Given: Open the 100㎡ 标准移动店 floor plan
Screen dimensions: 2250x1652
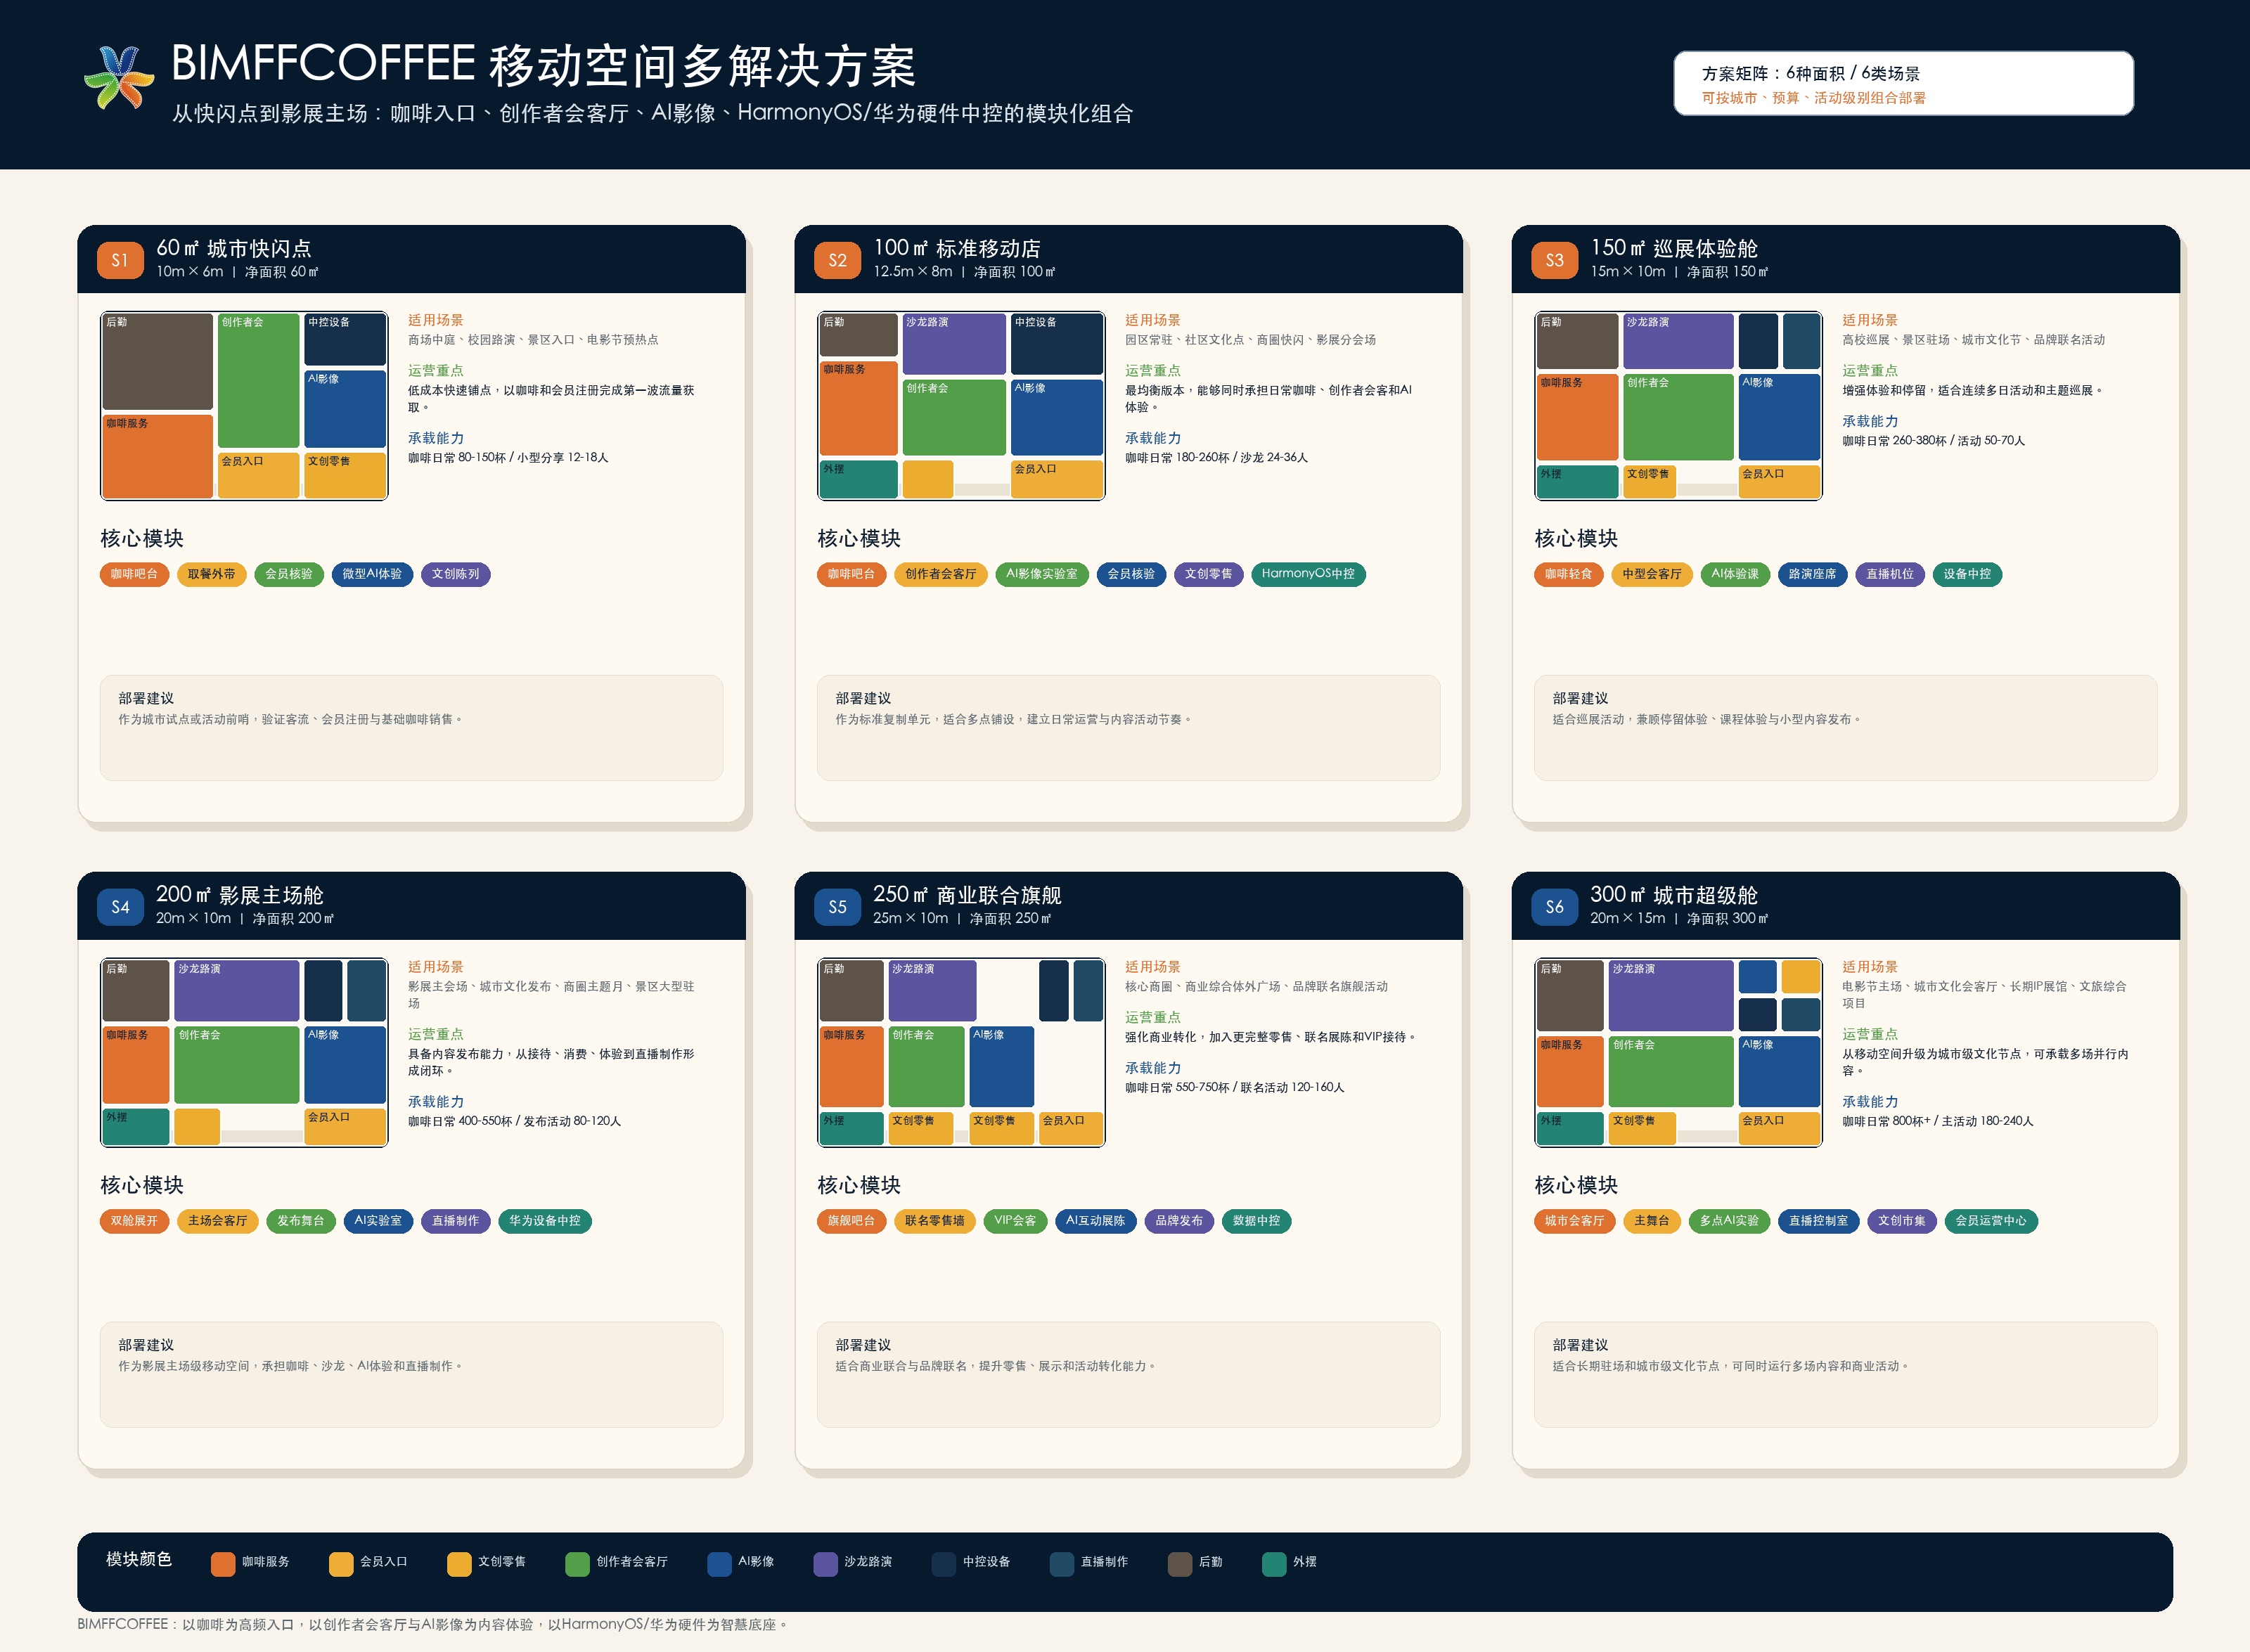Looking at the screenshot, I should click(x=961, y=405).
